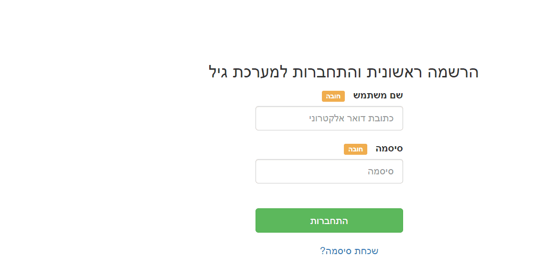Select the blue forgot password link below the button
533x268 pixels.
coord(349,251)
